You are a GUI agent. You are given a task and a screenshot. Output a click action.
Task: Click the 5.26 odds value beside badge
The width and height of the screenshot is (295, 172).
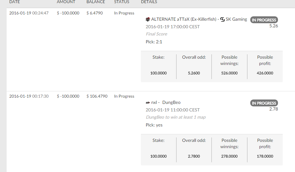(274, 26)
